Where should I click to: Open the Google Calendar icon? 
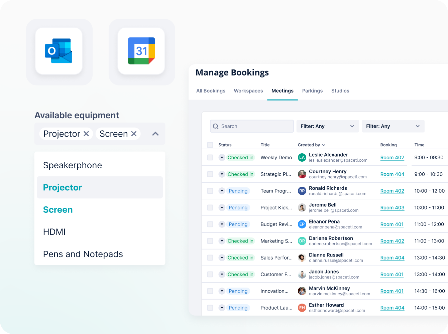pyautogui.click(x=141, y=51)
